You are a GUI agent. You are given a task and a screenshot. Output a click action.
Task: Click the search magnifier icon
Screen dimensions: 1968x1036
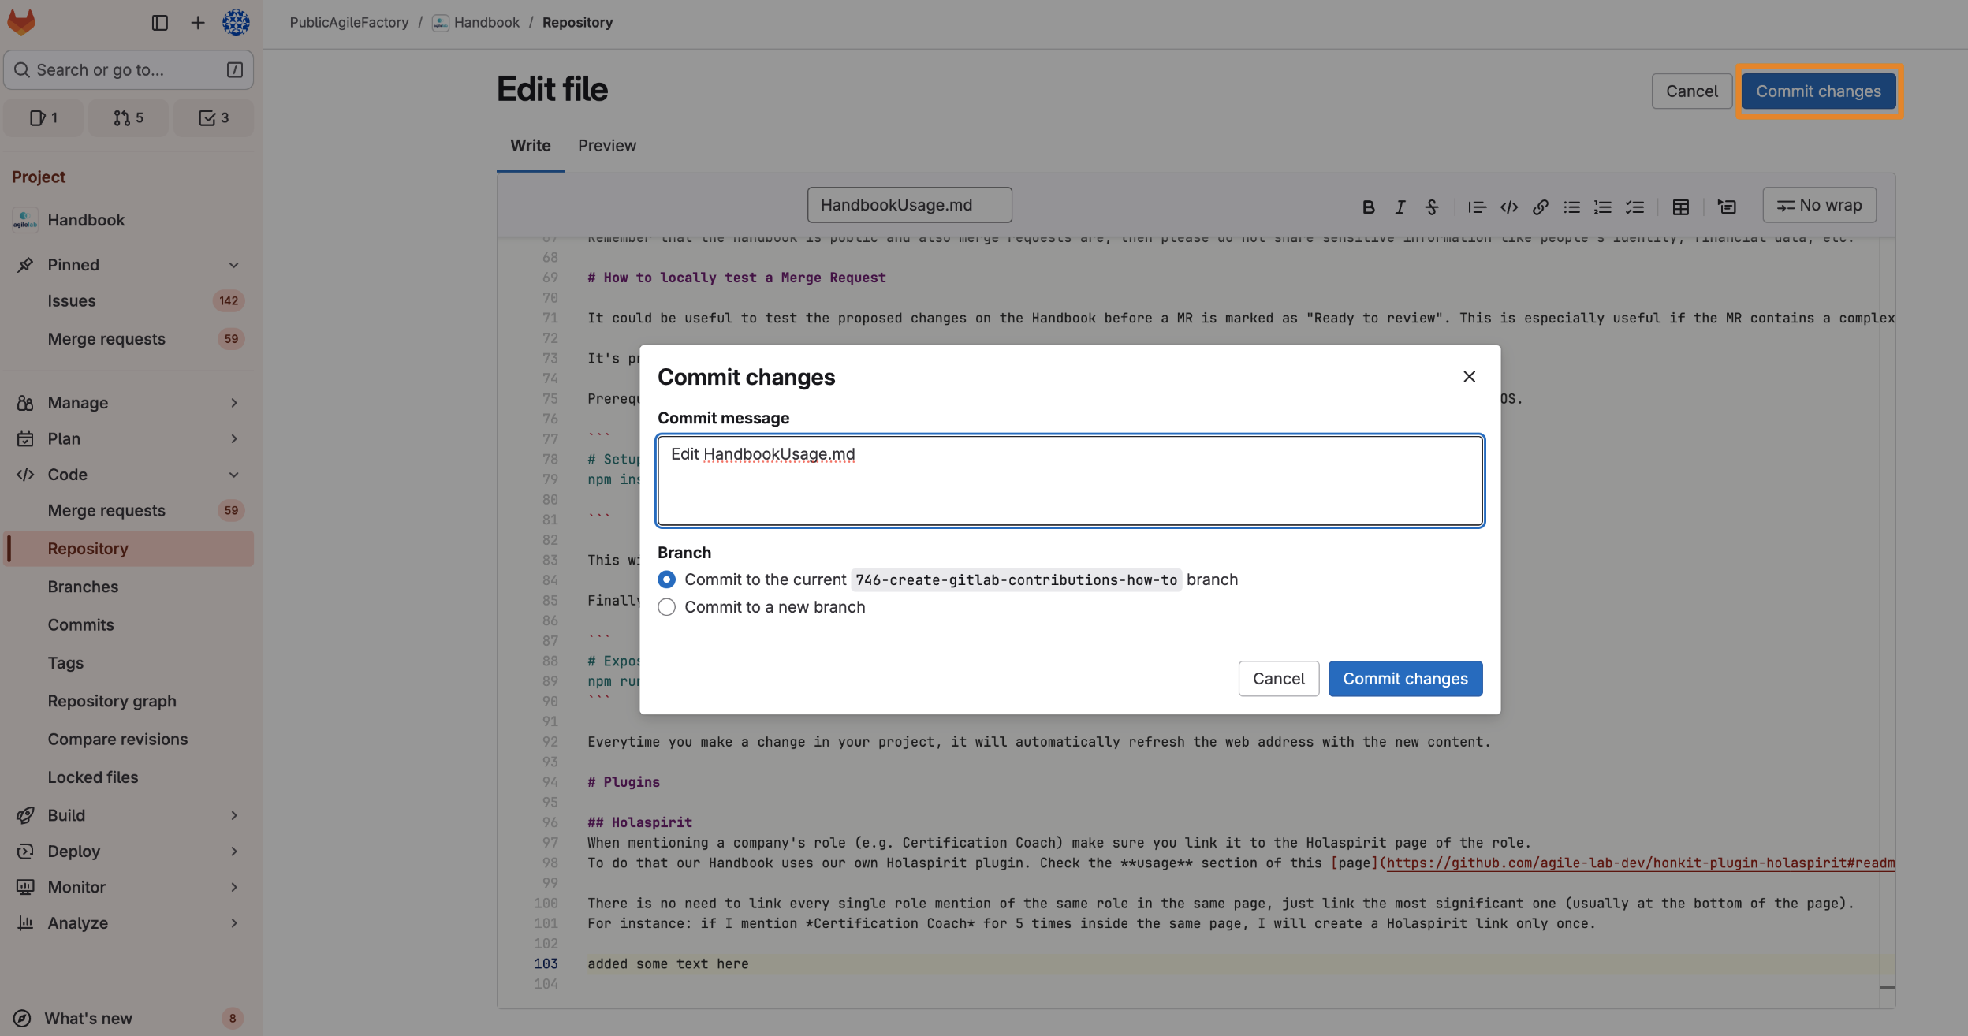click(x=22, y=70)
